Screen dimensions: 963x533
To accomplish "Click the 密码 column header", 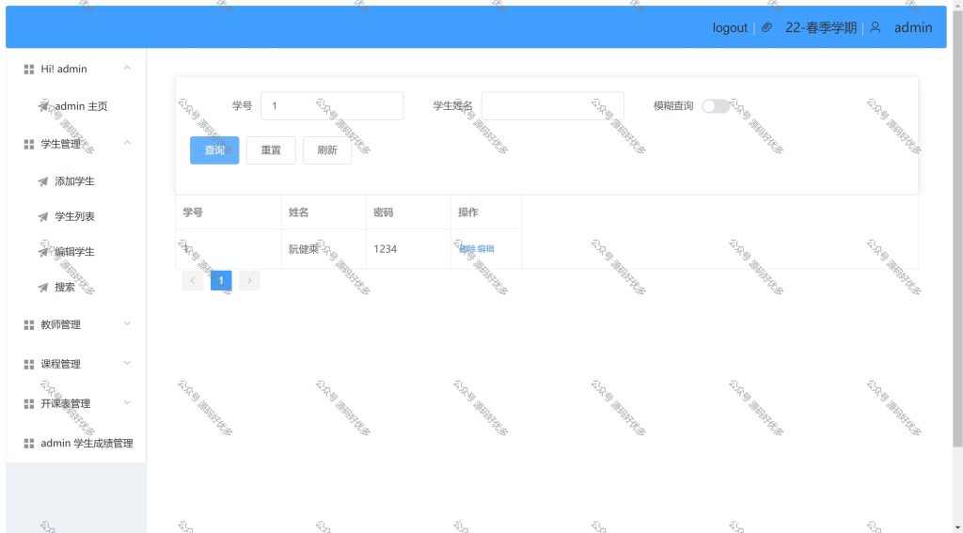I will tap(408, 212).
